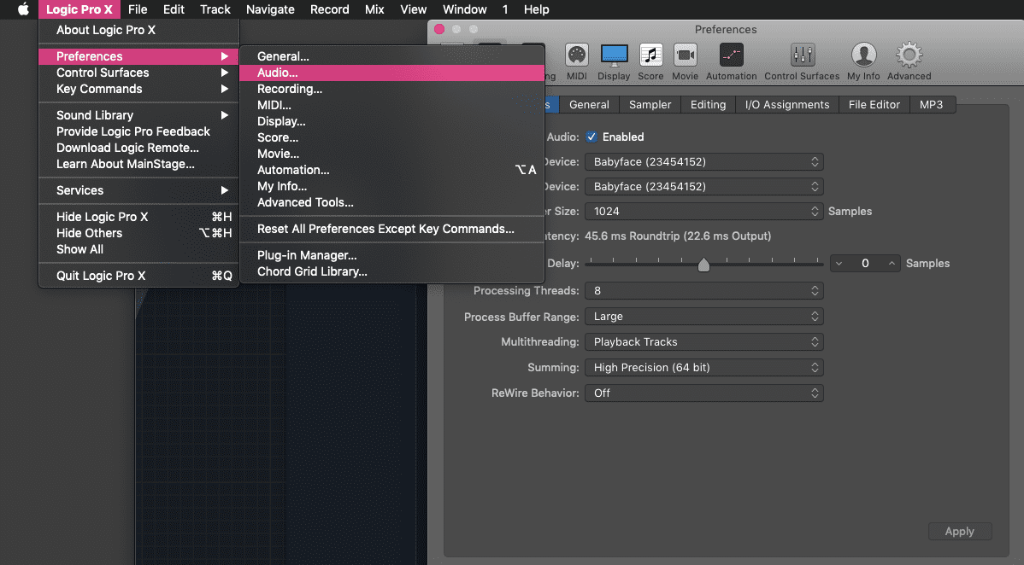This screenshot has height=565, width=1024.
Task: Select Audio... in Preferences submenu
Action: pyautogui.click(x=391, y=73)
